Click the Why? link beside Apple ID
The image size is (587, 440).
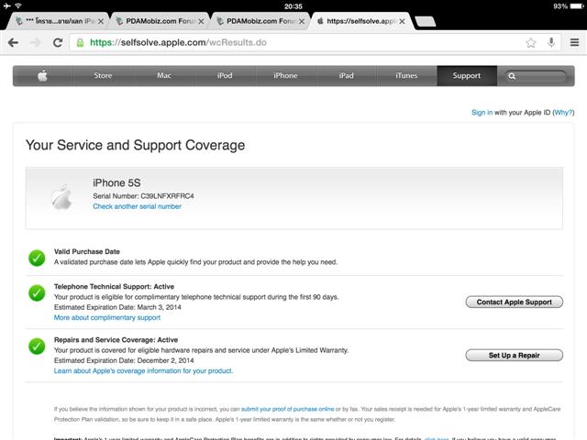pyautogui.click(x=563, y=113)
